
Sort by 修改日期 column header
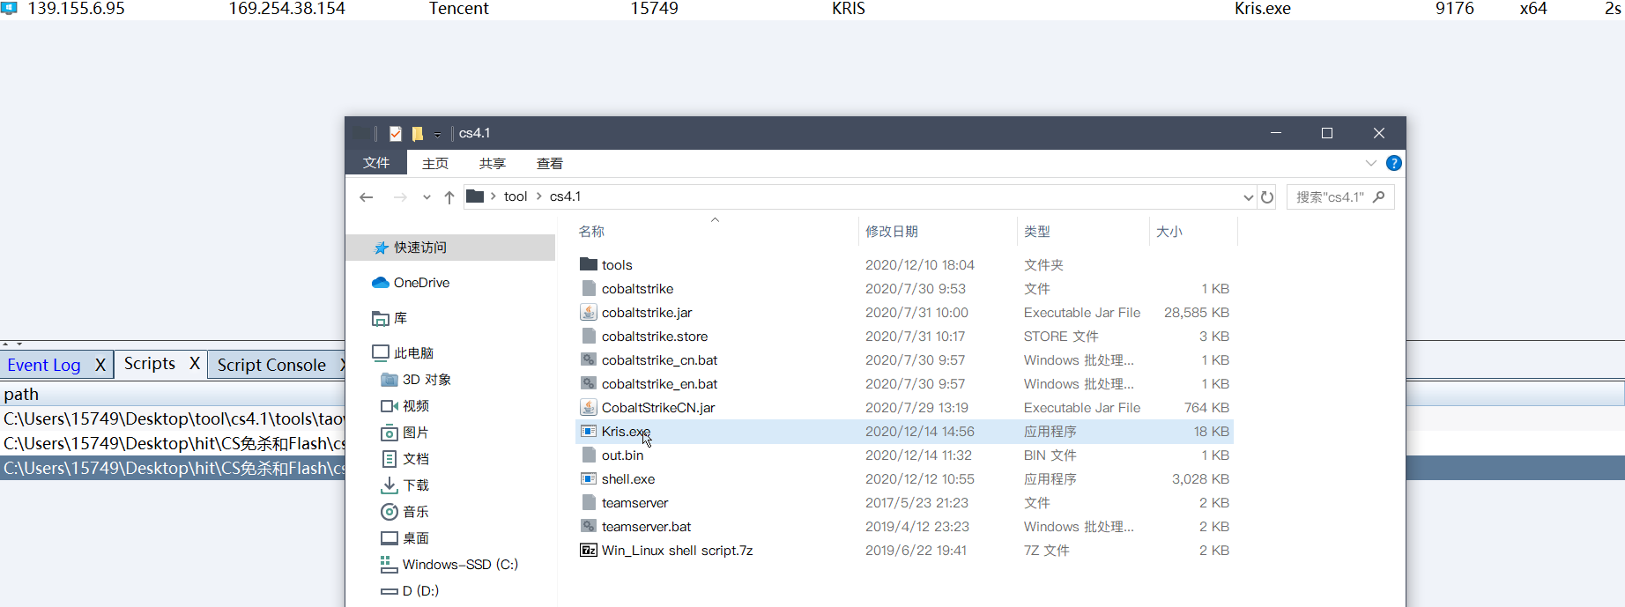[x=892, y=232]
